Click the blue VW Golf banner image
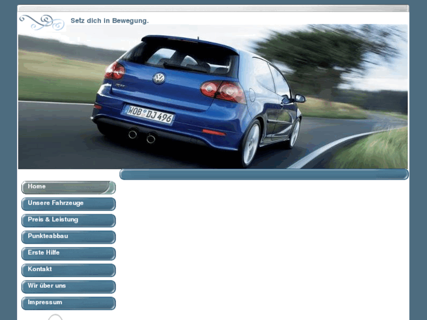The height and width of the screenshot is (320, 427). 213,96
